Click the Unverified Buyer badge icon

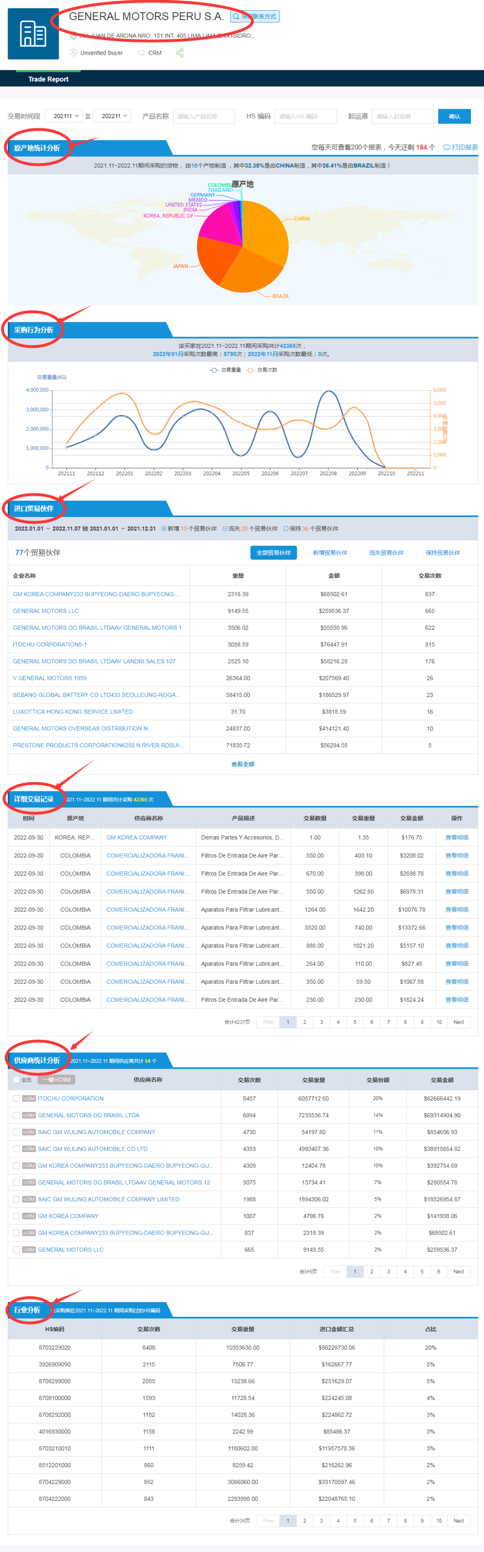[x=73, y=53]
